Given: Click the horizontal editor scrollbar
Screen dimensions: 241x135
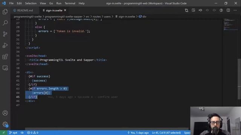Looking at the screenshot, I should (x=107, y=129).
